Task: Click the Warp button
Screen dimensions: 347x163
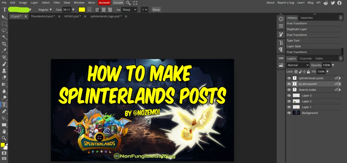Action: pos(156,9)
